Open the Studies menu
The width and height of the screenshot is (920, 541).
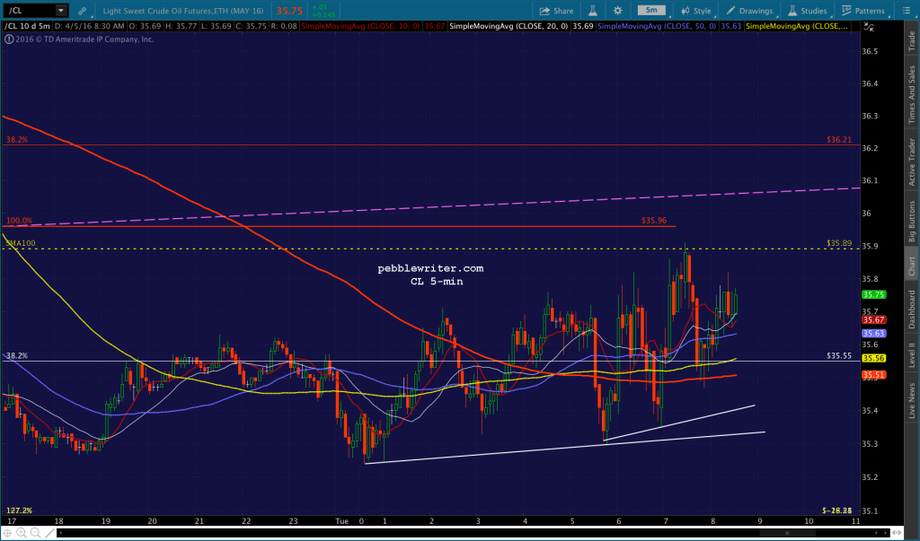(808, 11)
